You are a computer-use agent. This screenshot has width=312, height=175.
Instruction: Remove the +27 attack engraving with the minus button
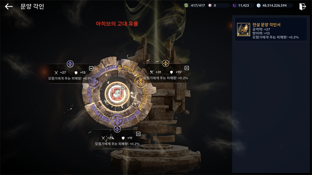(x=91, y=68)
